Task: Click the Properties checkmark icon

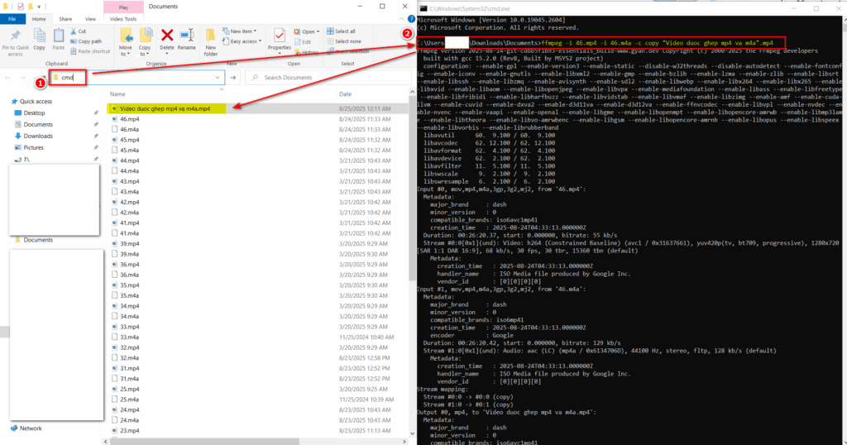Action: [x=280, y=36]
